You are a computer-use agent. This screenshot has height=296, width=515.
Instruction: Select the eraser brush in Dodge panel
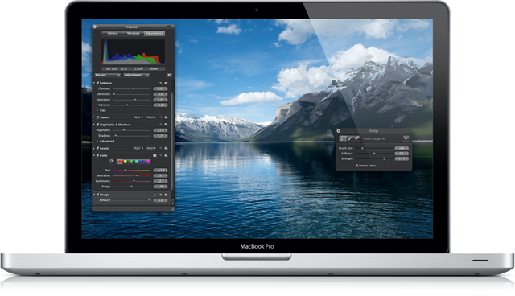click(357, 138)
